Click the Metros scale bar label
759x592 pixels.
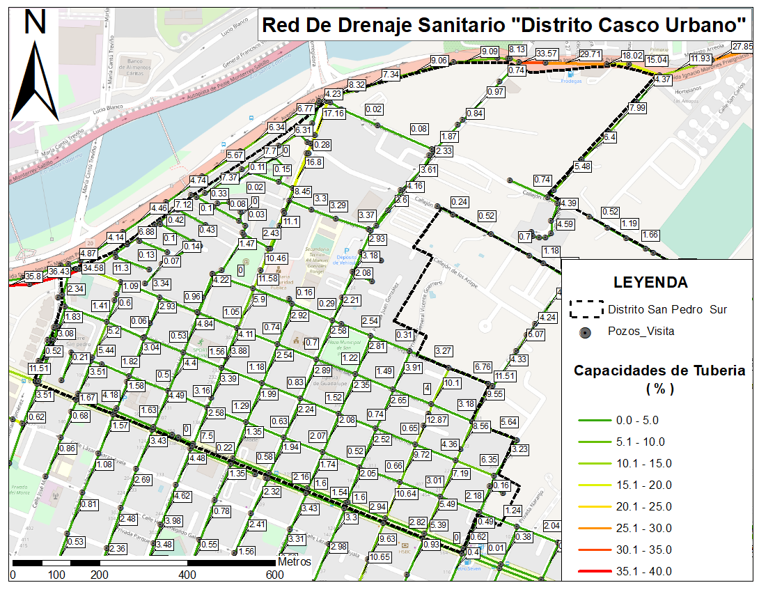295,562
